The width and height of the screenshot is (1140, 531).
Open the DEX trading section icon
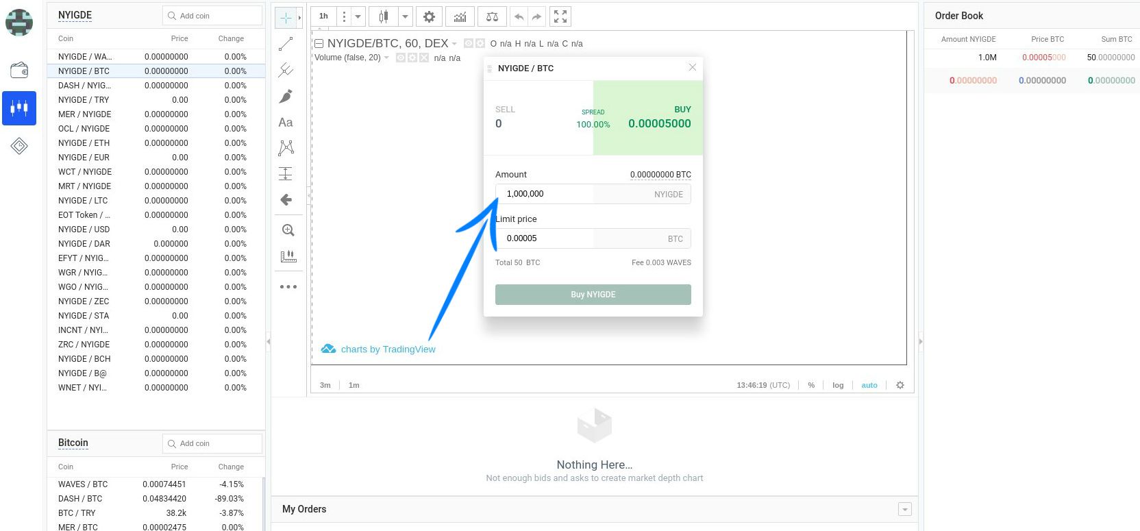19,108
